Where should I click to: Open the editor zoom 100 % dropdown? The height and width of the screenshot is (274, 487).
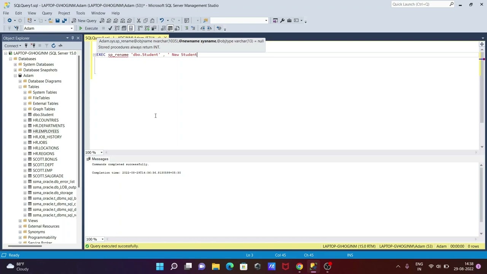point(102,153)
